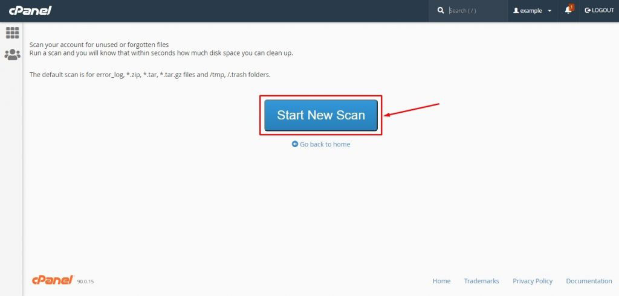Screen dimensions: 619x296
Task: Open the Home footer link
Action: pos(441,281)
